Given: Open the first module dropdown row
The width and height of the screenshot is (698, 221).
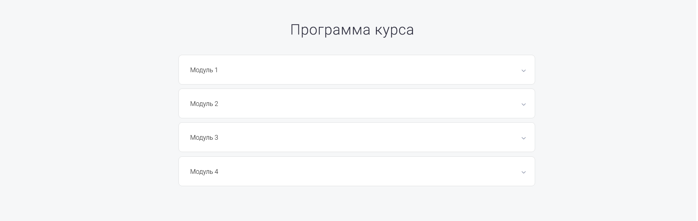Looking at the screenshot, I should click(x=356, y=70).
